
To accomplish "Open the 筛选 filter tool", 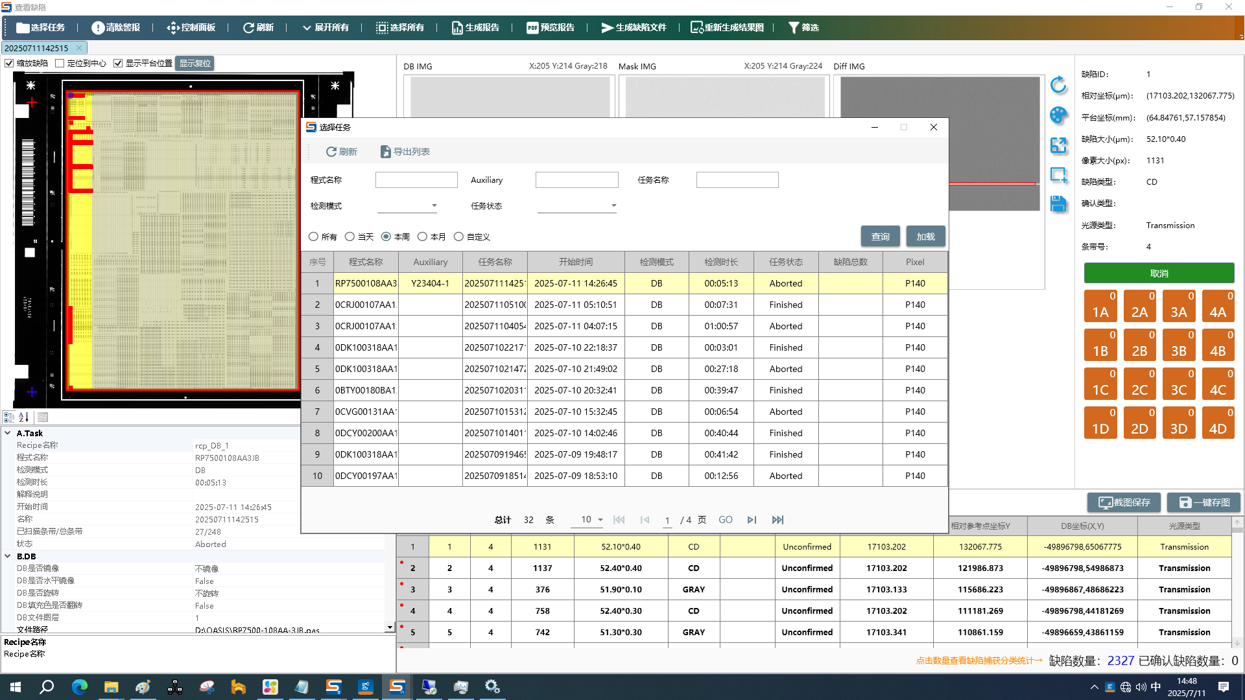I will tap(803, 27).
